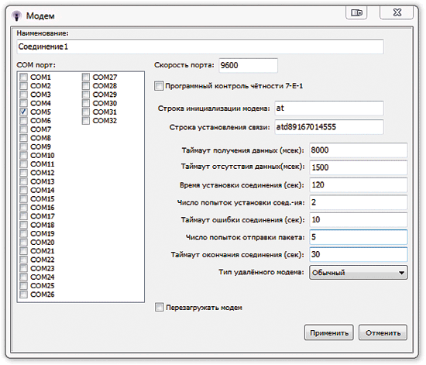Edit Время установки соединения field 120
Screen dimensions: 426x365
pyautogui.click(x=359, y=184)
